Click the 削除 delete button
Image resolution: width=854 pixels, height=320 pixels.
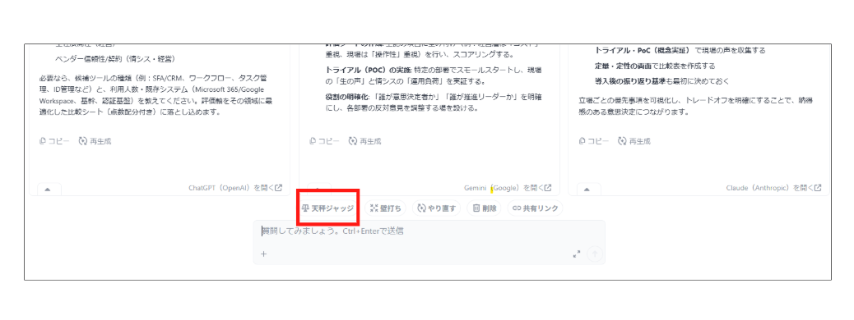coord(485,208)
